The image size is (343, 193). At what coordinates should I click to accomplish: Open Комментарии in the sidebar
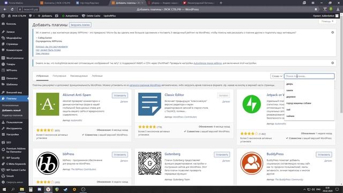point(14,50)
